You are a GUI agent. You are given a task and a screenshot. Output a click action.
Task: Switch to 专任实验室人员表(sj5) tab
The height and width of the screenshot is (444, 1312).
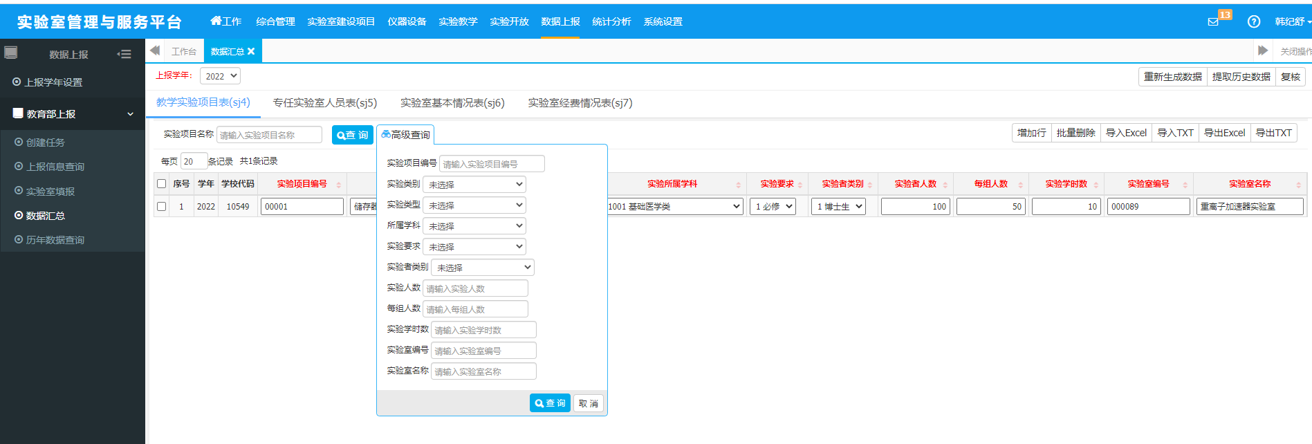tap(325, 103)
